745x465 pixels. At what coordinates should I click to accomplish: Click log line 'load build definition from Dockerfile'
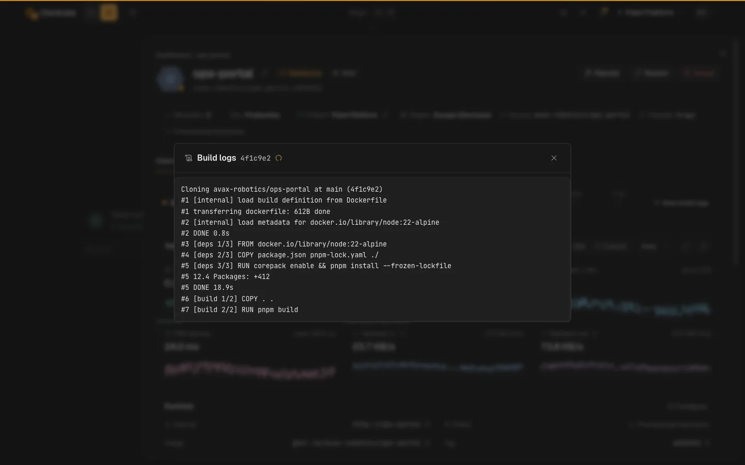[284, 200]
